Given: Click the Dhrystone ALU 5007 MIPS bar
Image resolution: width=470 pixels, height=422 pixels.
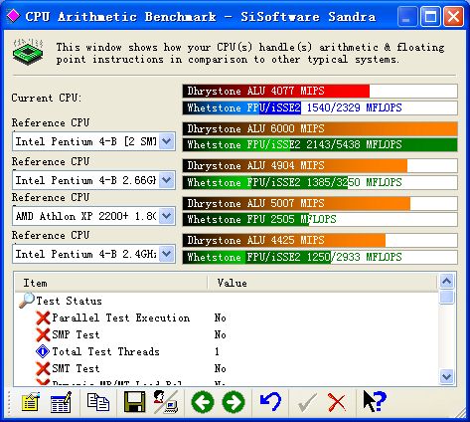Looking at the screenshot, I should [x=320, y=203].
